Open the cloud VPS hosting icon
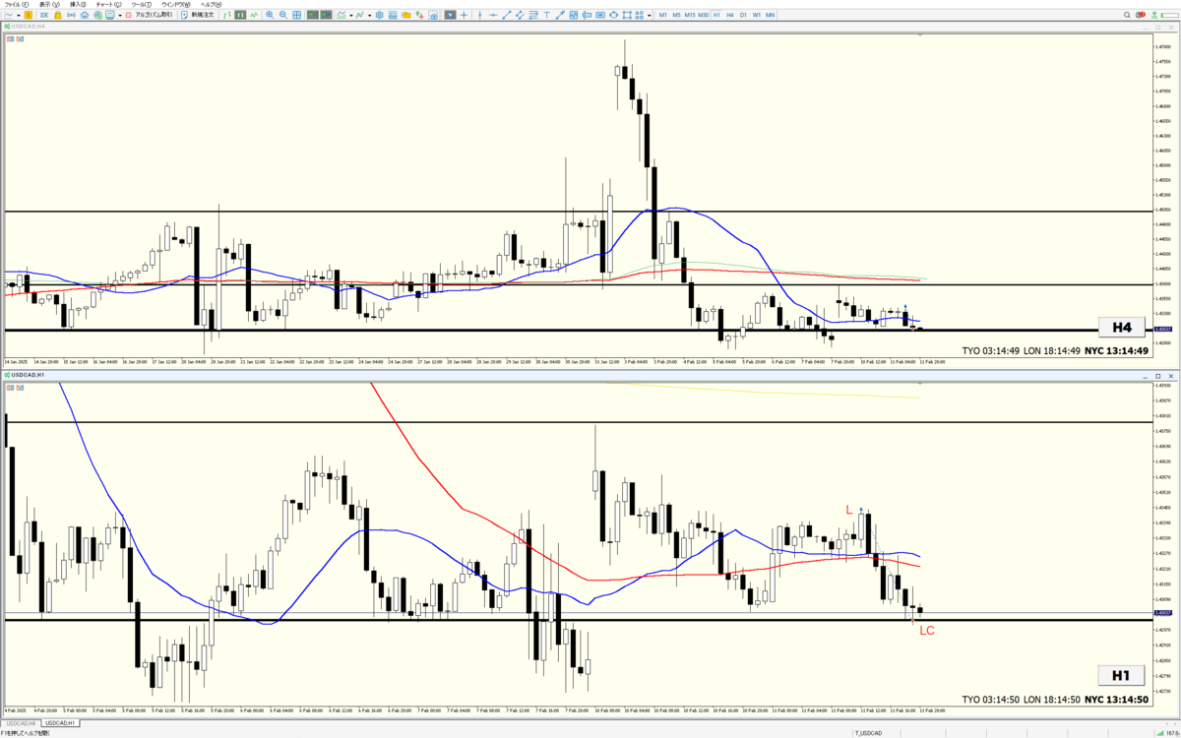Viewport: 1181px width, 738px height. pyautogui.click(x=85, y=15)
